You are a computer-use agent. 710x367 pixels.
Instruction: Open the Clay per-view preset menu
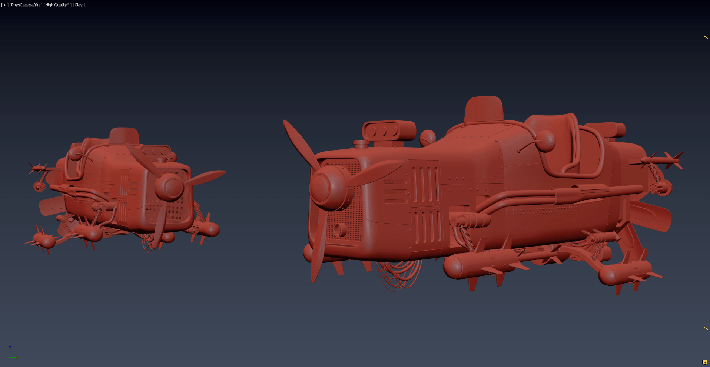(x=79, y=5)
